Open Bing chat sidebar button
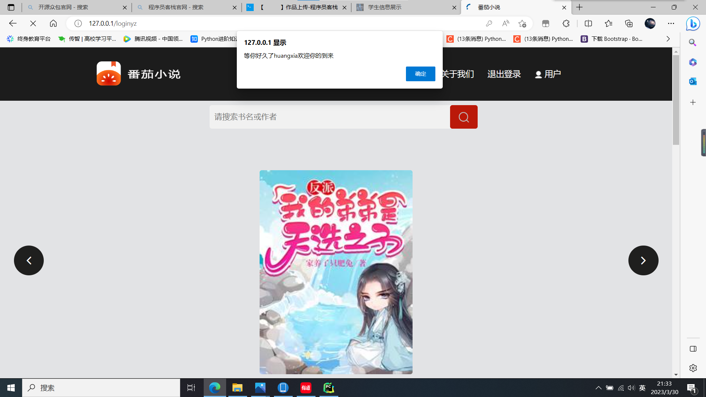 point(693,24)
